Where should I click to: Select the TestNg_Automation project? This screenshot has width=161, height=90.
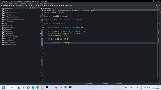[x=9, y=43]
